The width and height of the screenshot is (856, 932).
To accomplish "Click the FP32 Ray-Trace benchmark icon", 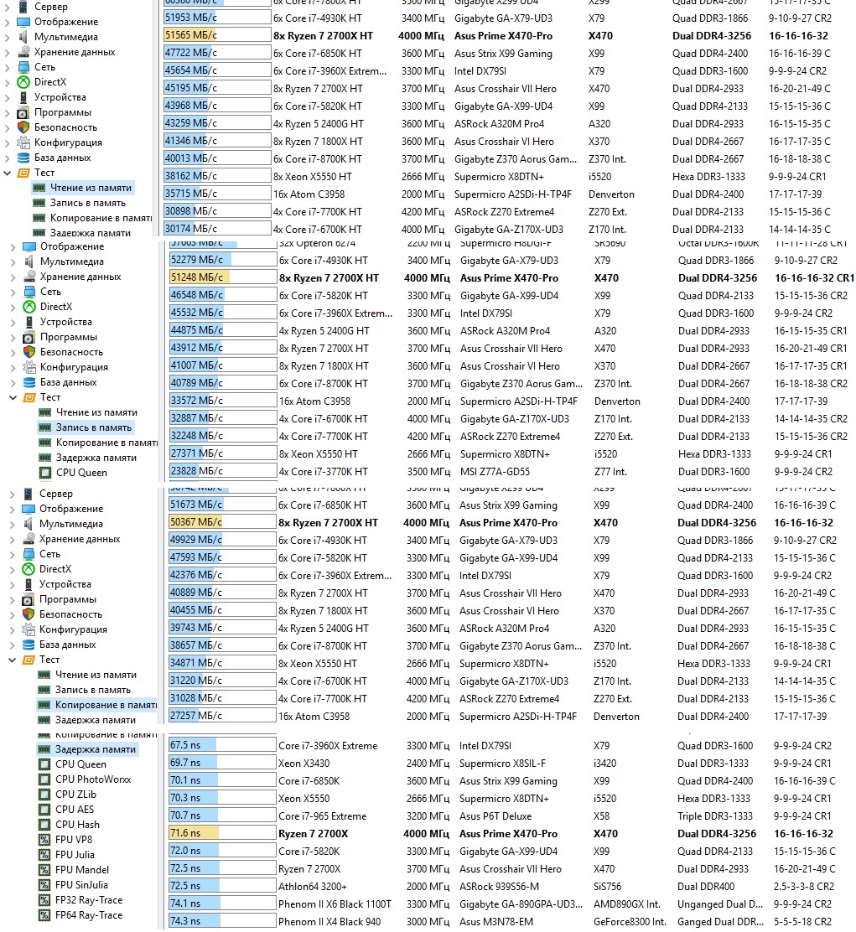I will pyautogui.click(x=44, y=900).
